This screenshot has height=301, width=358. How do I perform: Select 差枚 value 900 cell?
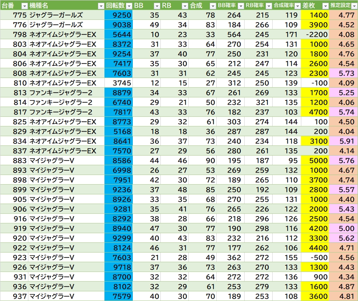pos(315,277)
